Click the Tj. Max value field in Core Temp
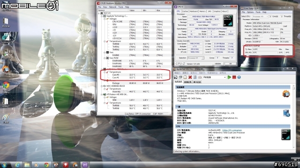 pos(264,49)
